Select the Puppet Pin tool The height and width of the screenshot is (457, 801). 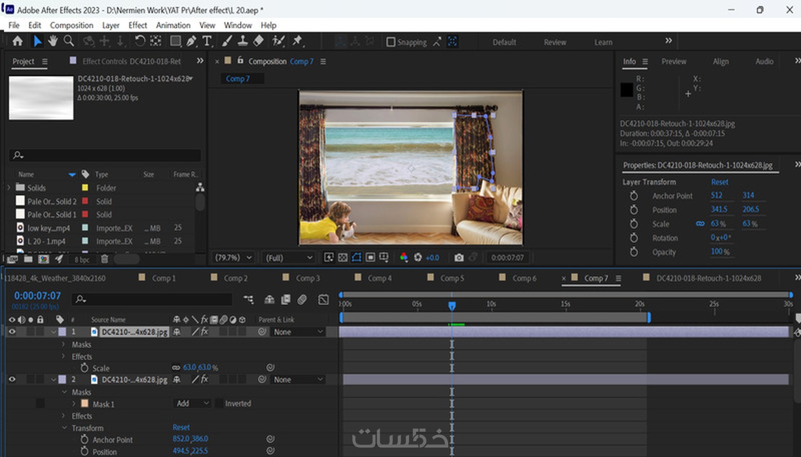click(297, 41)
